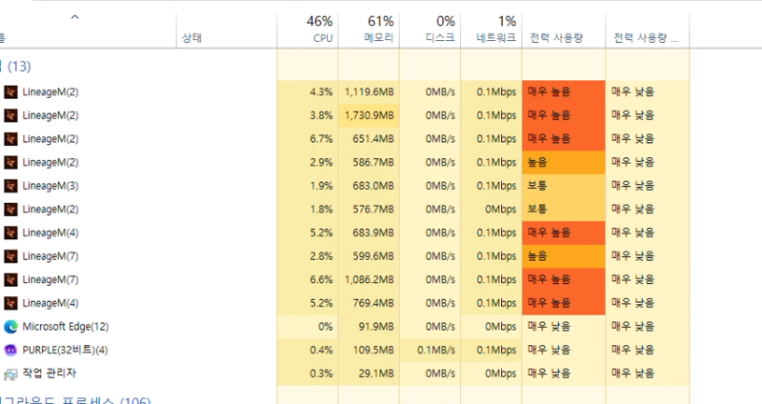Select the PURPLE(32비트)(4) process name
Image resolution: width=762 pixels, height=404 pixels.
(65, 350)
